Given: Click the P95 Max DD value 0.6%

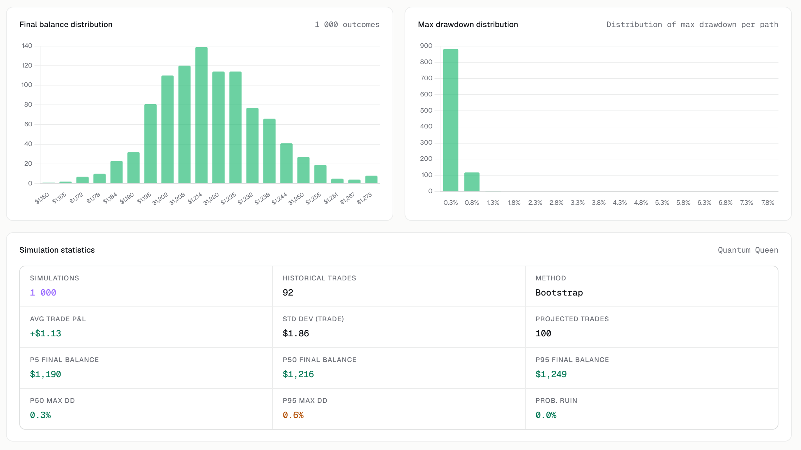Looking at the screenshot, I should [x=293, y=415].
